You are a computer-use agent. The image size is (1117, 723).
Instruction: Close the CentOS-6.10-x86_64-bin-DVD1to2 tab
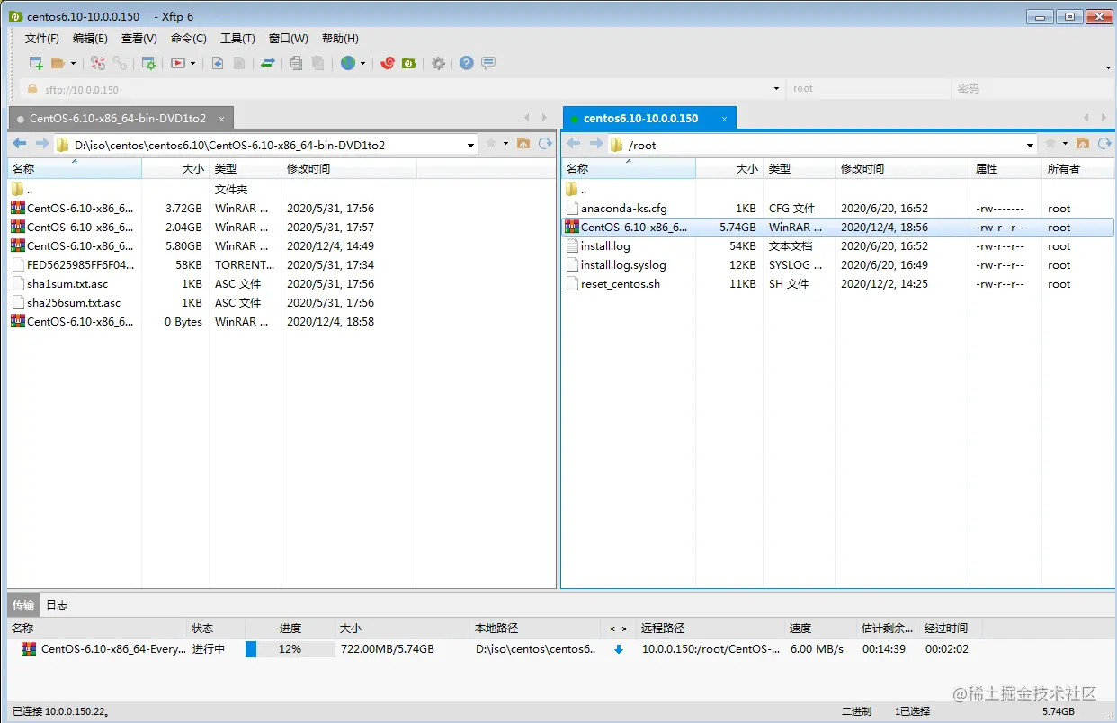pos(223,119)
